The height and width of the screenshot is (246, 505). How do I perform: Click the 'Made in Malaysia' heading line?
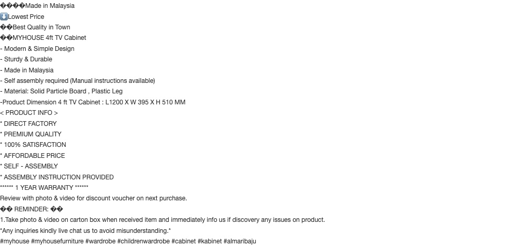click(x=37, y=6)
